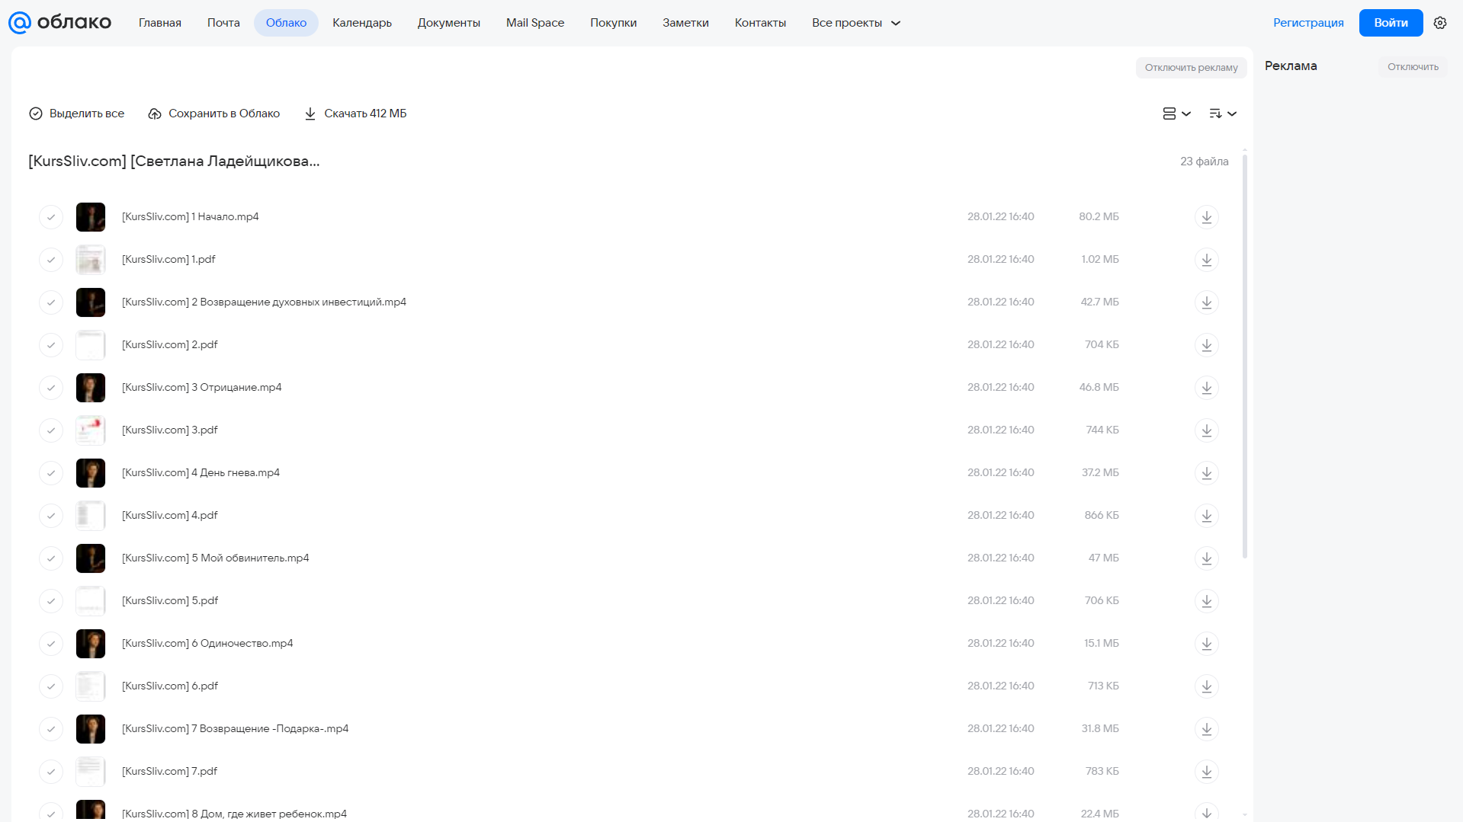The height and width of the screenshot is (822, 1463).
Task: Expand the Все проекты dropdown
Action: tap(856, 23)
